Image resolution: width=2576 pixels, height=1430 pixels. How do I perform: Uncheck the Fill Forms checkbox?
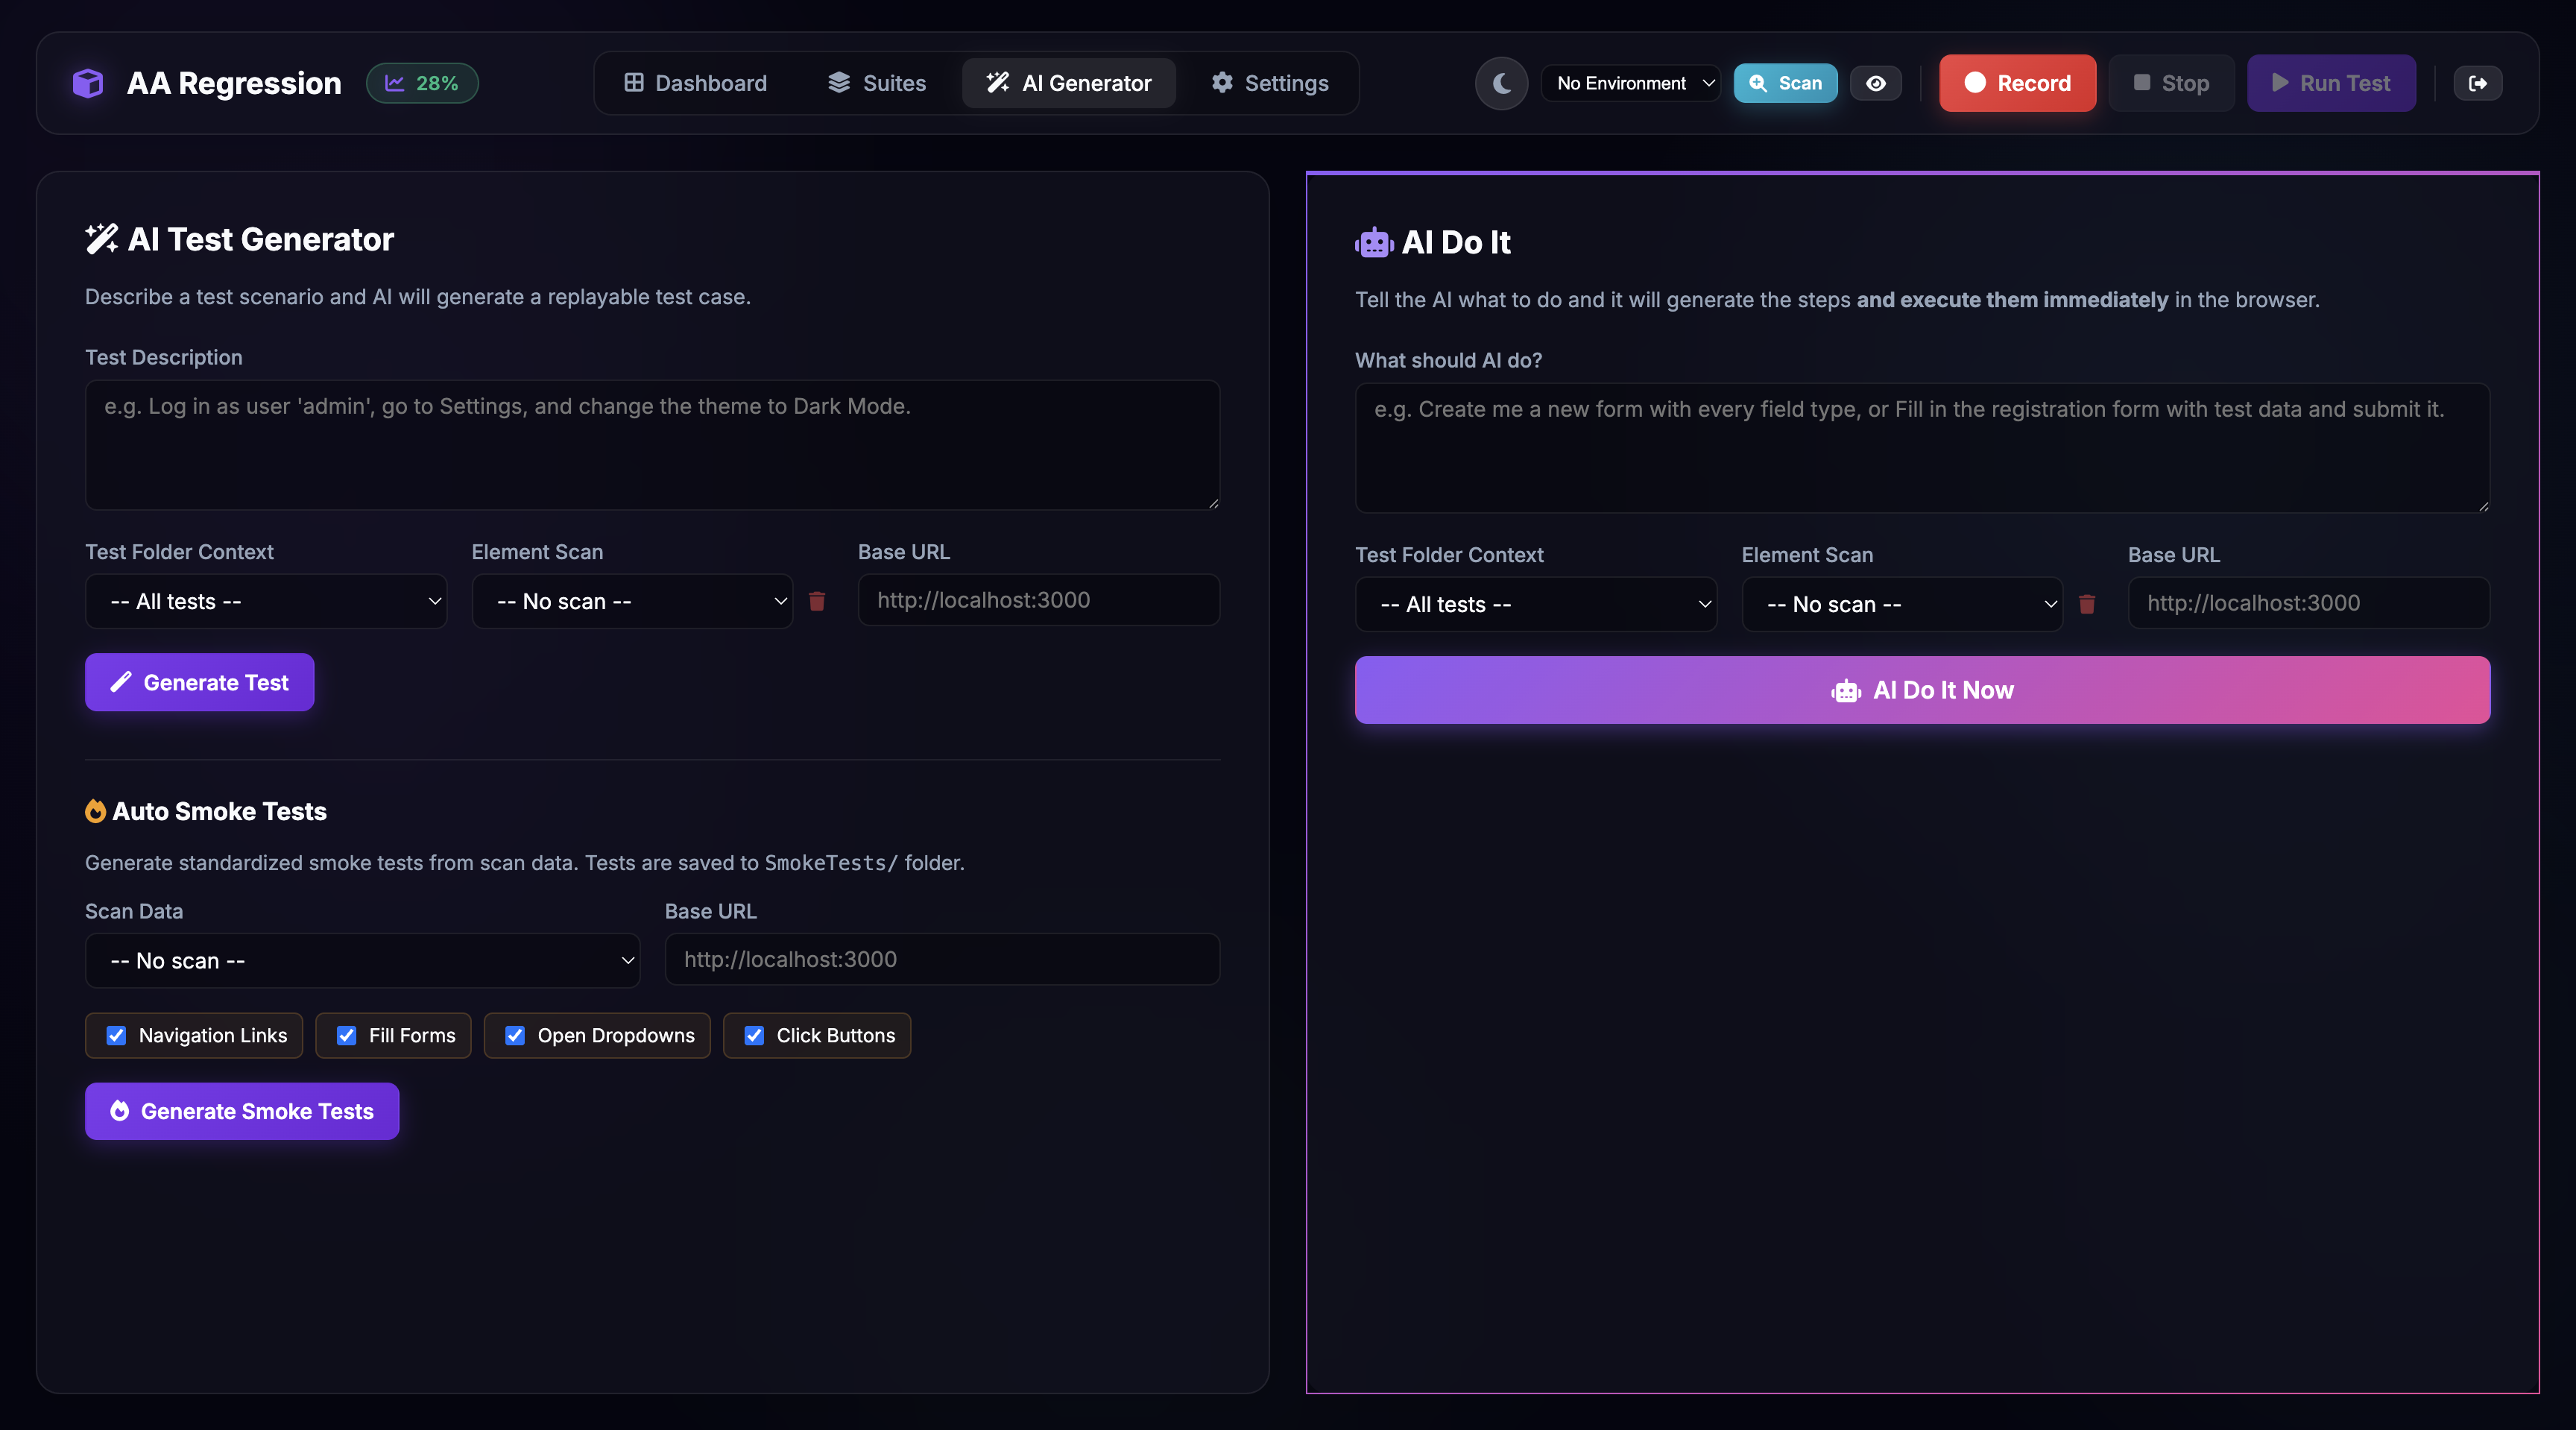coord(346,1035)
